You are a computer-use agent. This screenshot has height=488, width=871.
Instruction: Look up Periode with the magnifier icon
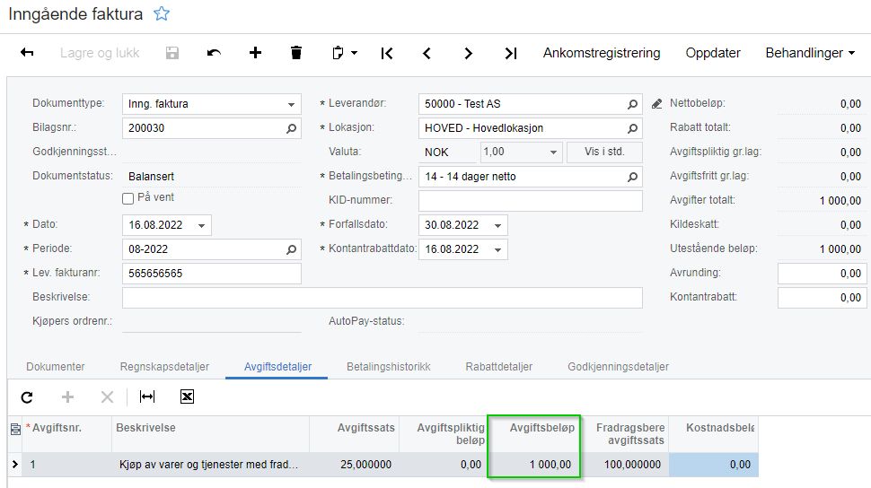pyautogui.click(x=291, y=249)
